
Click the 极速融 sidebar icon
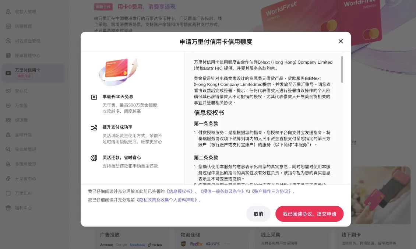[x=8, y=120]
